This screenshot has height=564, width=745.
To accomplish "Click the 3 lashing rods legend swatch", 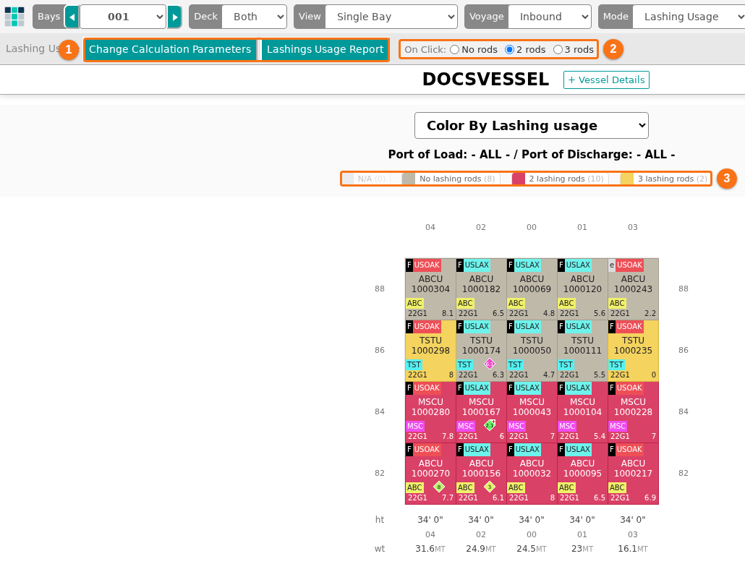I will click(x=626, y=179).
